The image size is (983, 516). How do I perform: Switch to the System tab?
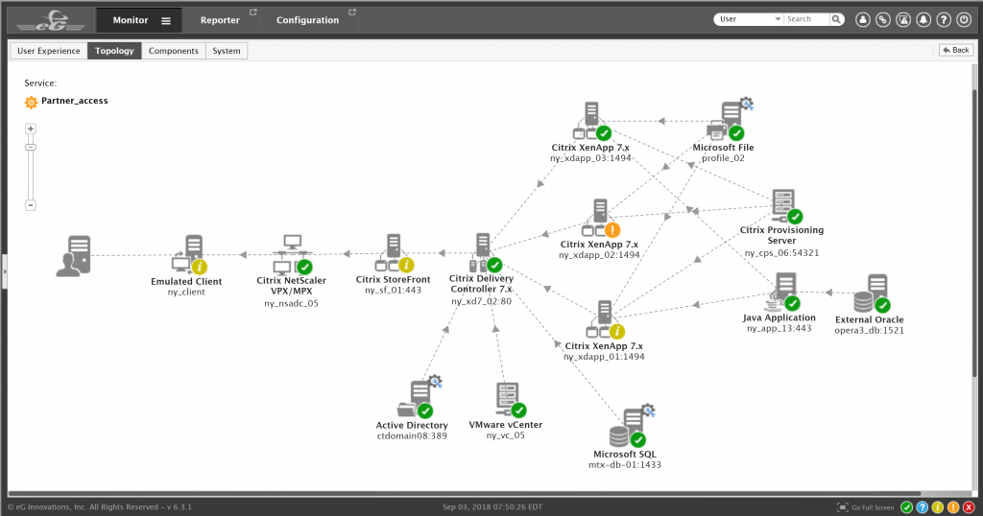tap(227, 51)
